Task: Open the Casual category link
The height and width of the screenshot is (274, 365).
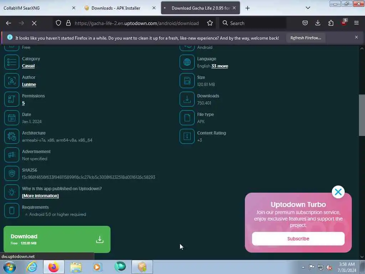Action: [x=29, y=66]
